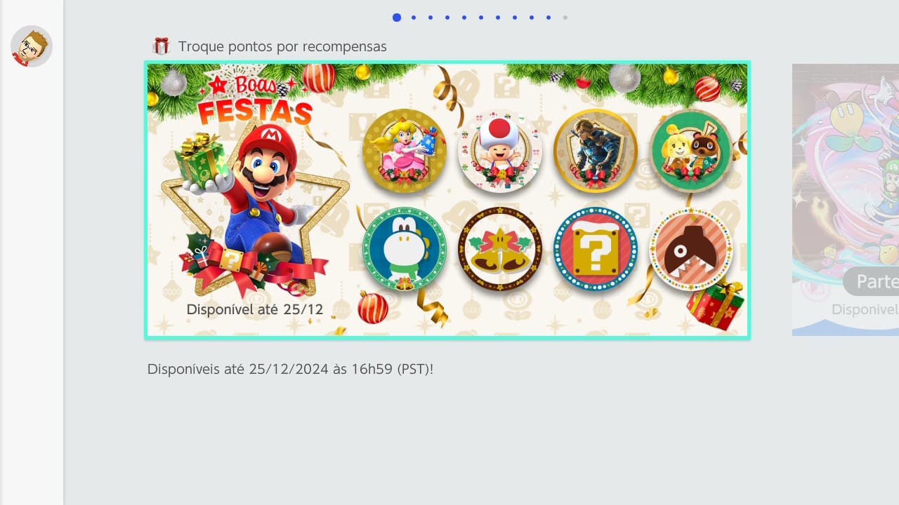
Task: Select the fifth pagination dot
Action: tap(464, 18)
